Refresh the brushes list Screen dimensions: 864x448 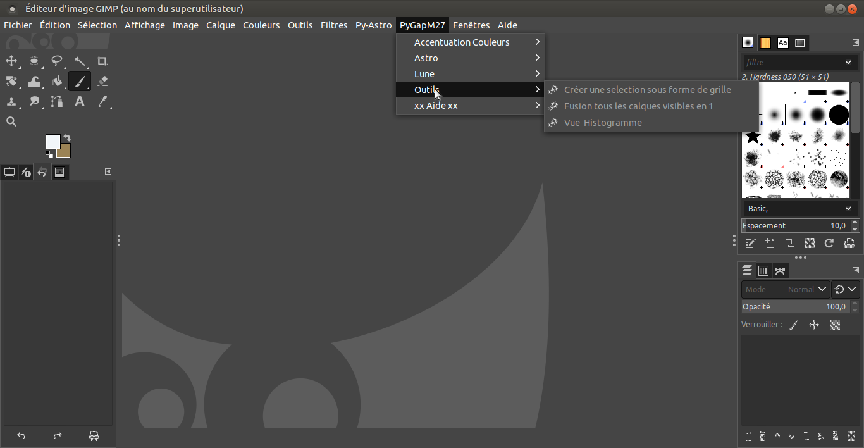click(x=829, y=243)
